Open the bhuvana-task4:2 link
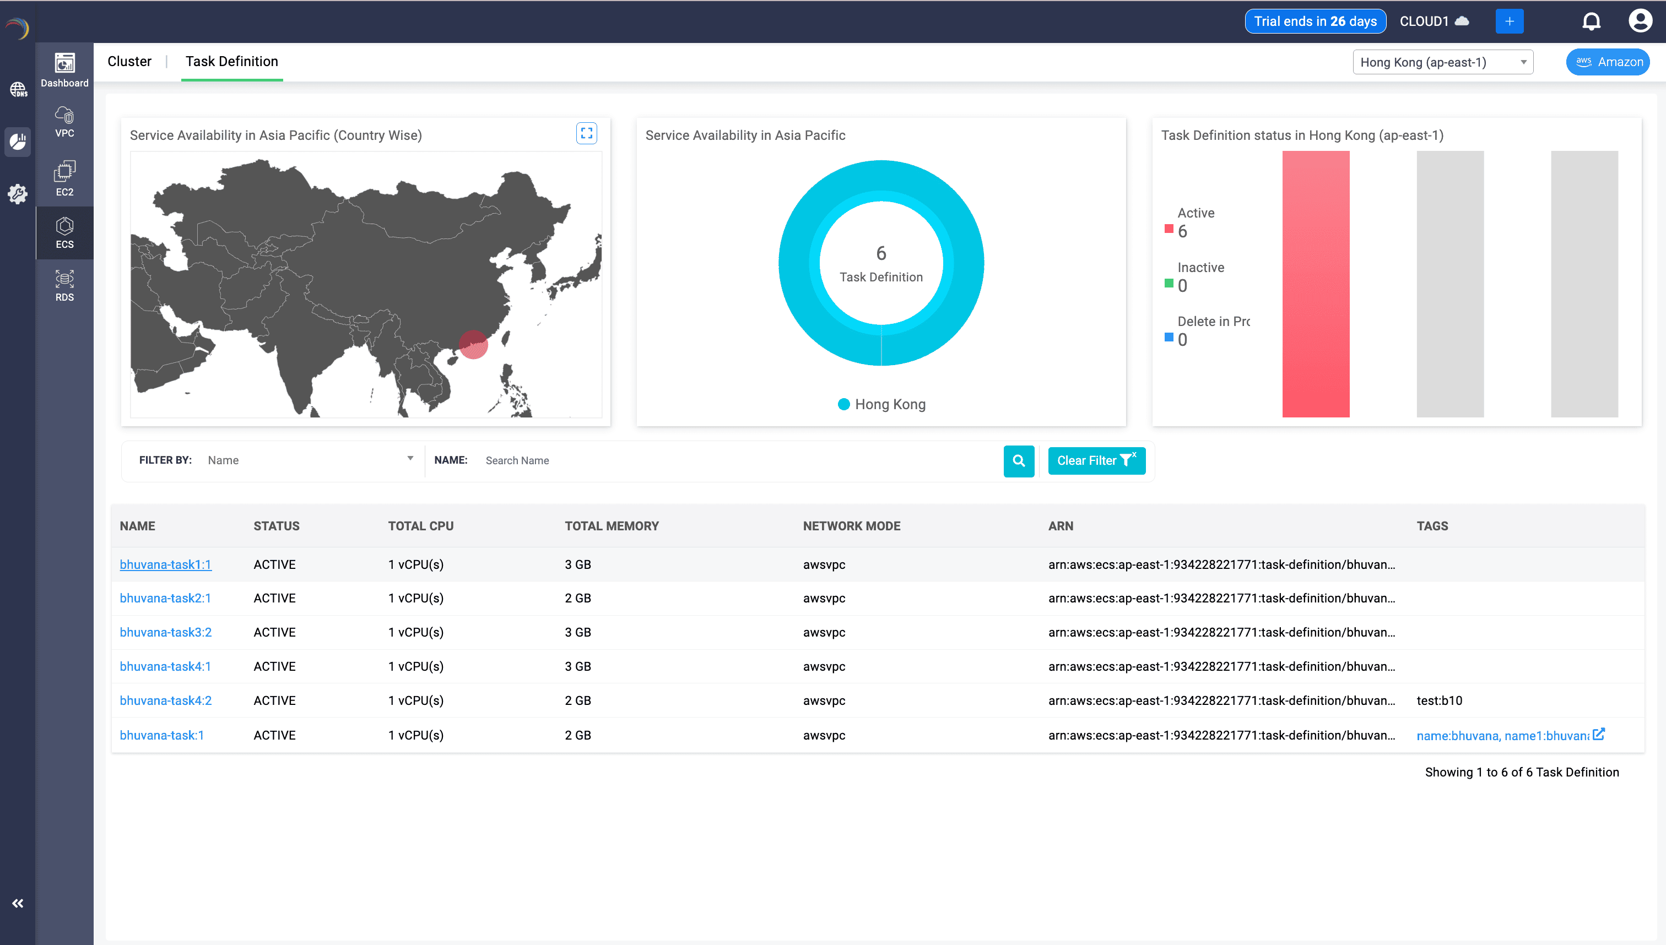The height and width of the screenshot is (945, 1666). 166,700
